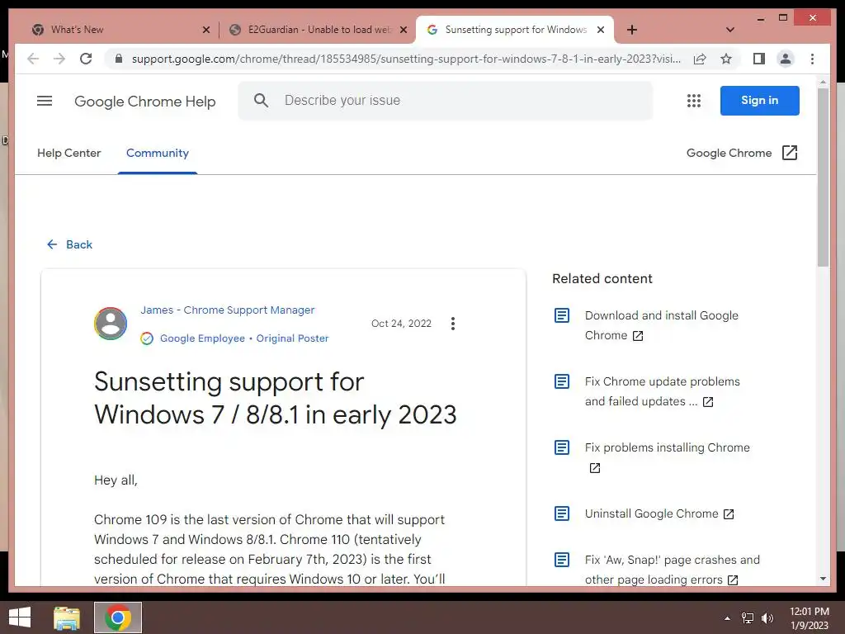845x634 pixels.
Task: Click the Hey all, greeting text
Action: coord(116,480)
